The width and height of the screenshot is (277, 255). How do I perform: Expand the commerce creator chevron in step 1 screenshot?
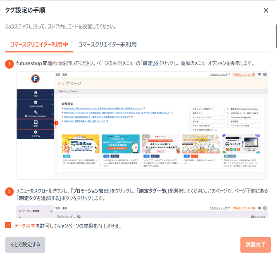tap(52, 114)
